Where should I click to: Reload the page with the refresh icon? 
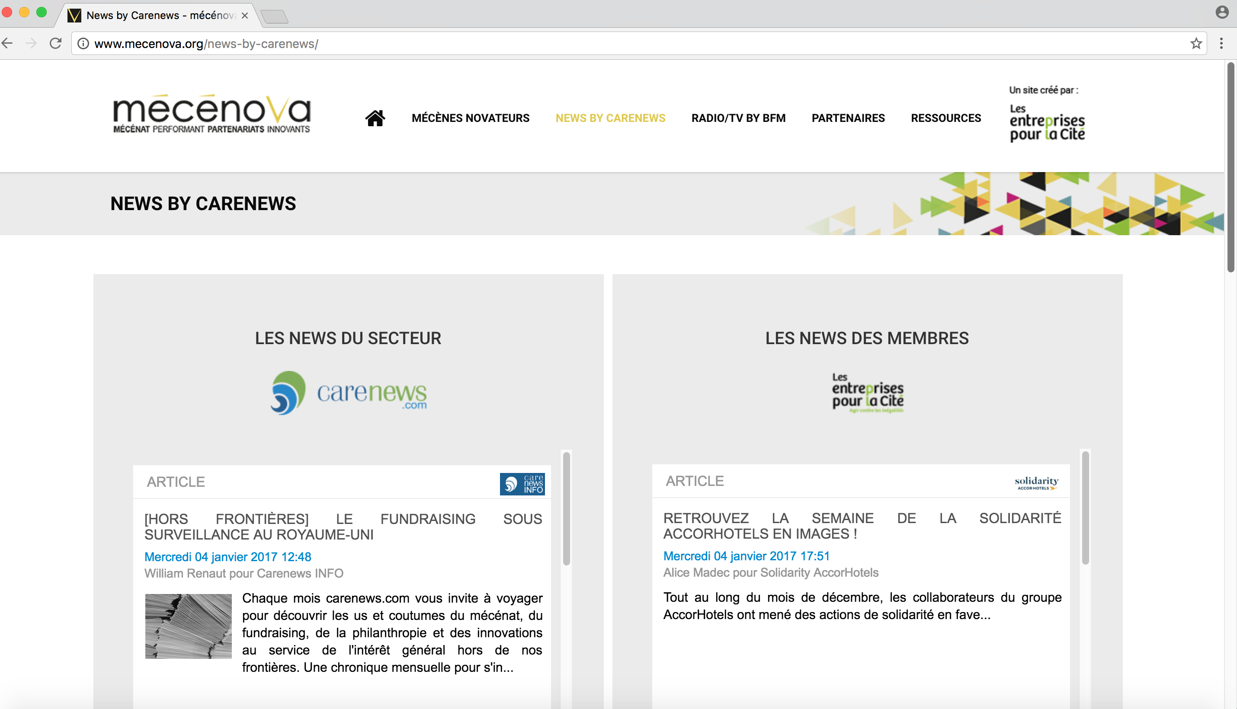pos(55,43)
